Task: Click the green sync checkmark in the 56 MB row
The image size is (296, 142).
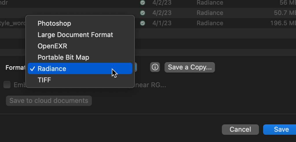Action: 142,3
